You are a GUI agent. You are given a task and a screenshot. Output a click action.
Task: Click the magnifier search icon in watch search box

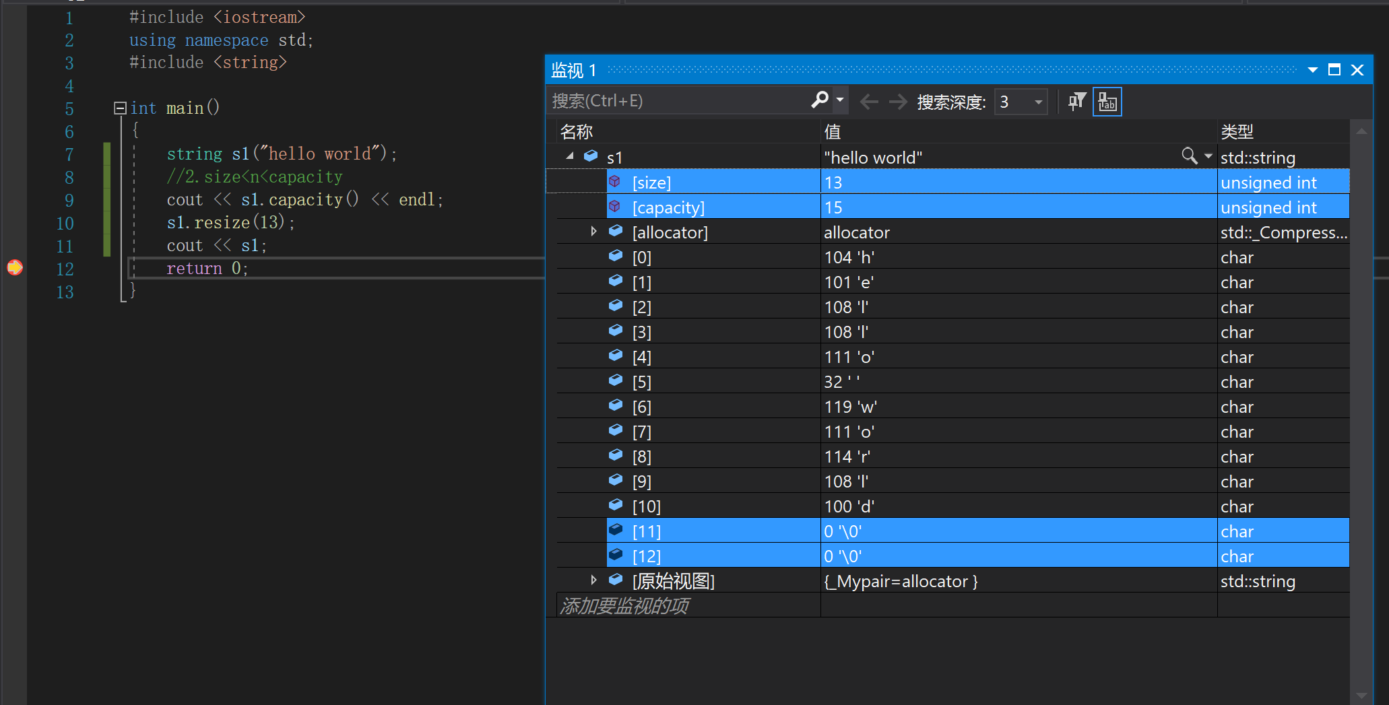pos(820,100)
